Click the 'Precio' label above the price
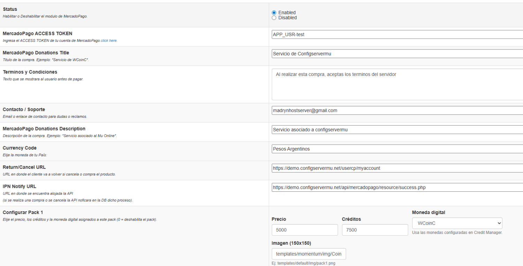 [x=279, y=219]
